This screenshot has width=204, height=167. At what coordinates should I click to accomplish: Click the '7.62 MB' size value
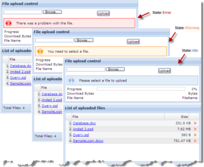tap(184, 129)
